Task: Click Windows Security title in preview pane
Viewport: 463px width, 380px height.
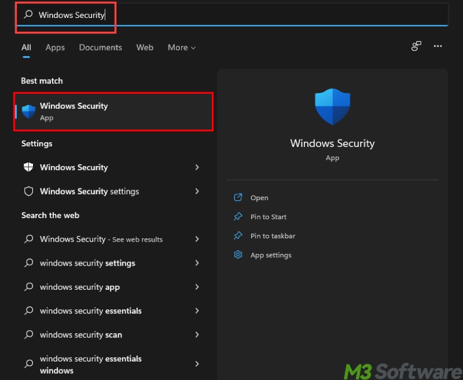Action: pos(332,143)
